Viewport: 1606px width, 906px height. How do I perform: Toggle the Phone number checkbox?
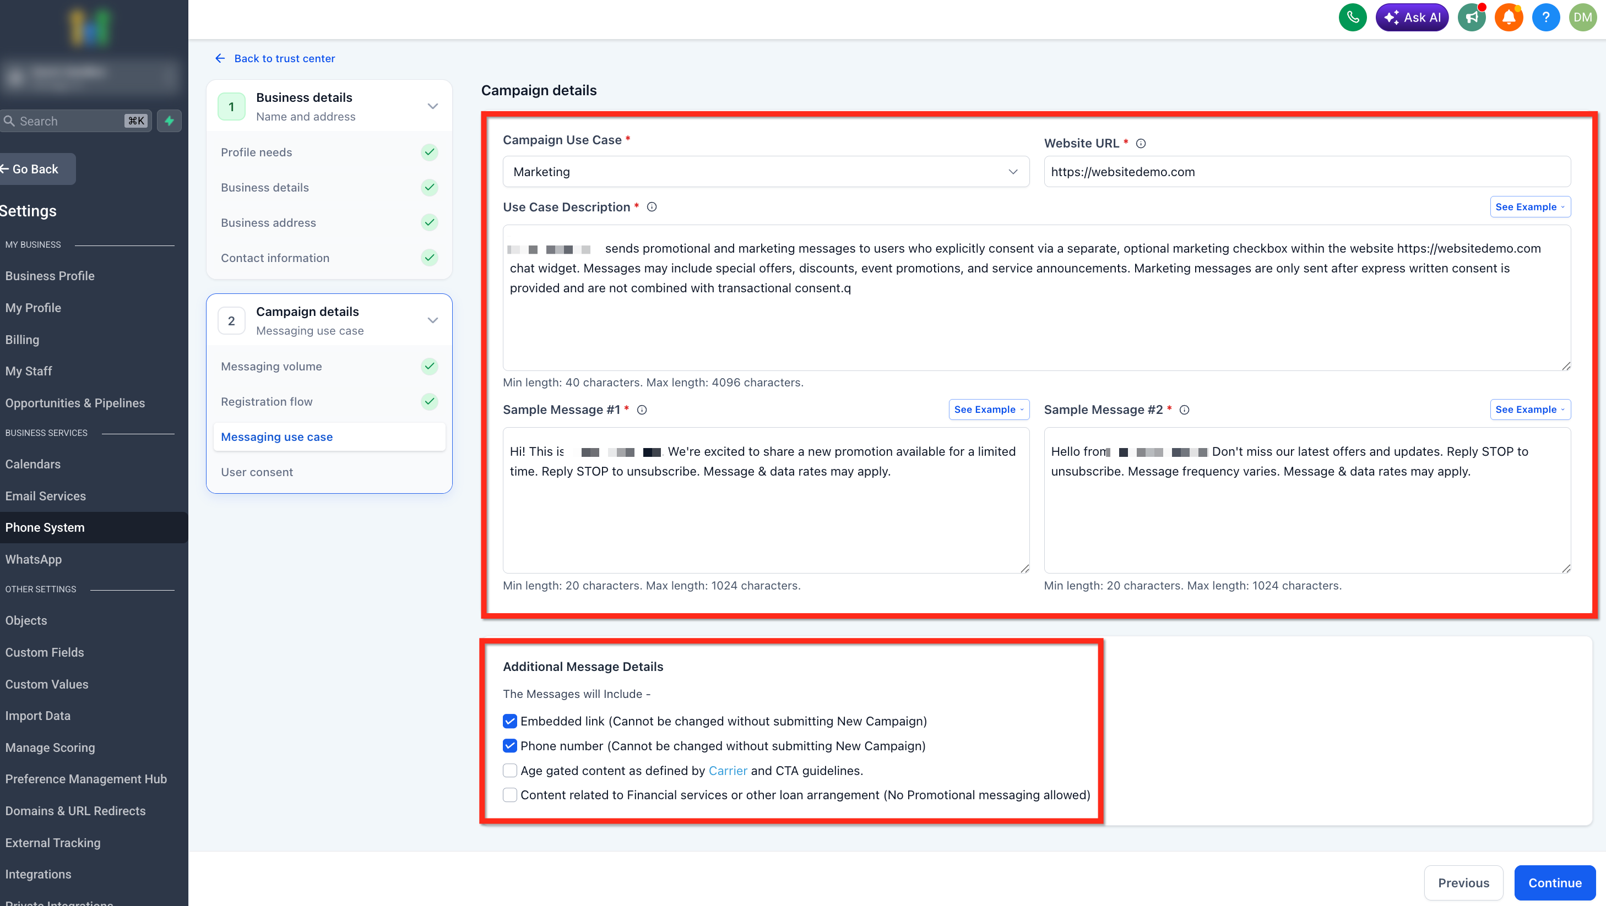click(x=509, y=746)
